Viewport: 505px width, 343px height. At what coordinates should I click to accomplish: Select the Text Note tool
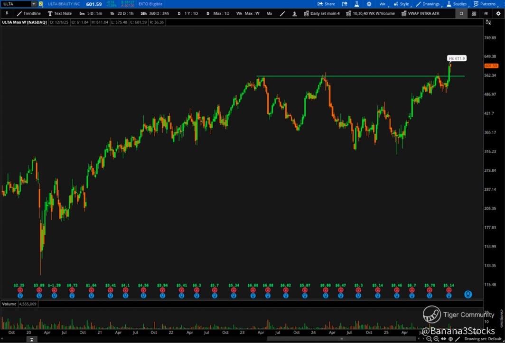click(x=60, y=14)
